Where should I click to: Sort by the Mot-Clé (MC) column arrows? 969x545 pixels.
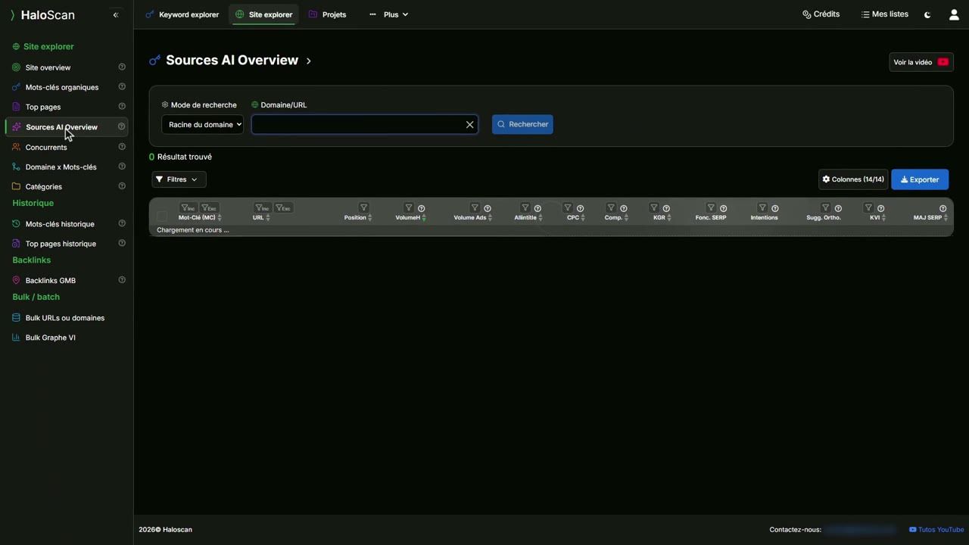coord(220,218)
